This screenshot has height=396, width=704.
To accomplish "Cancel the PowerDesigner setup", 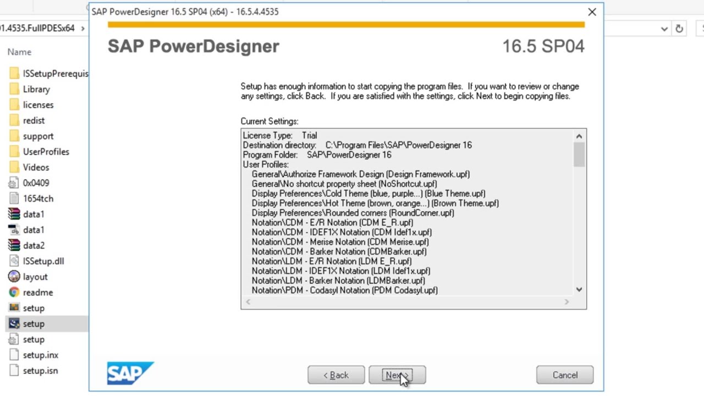I will [x=565, y=375].
